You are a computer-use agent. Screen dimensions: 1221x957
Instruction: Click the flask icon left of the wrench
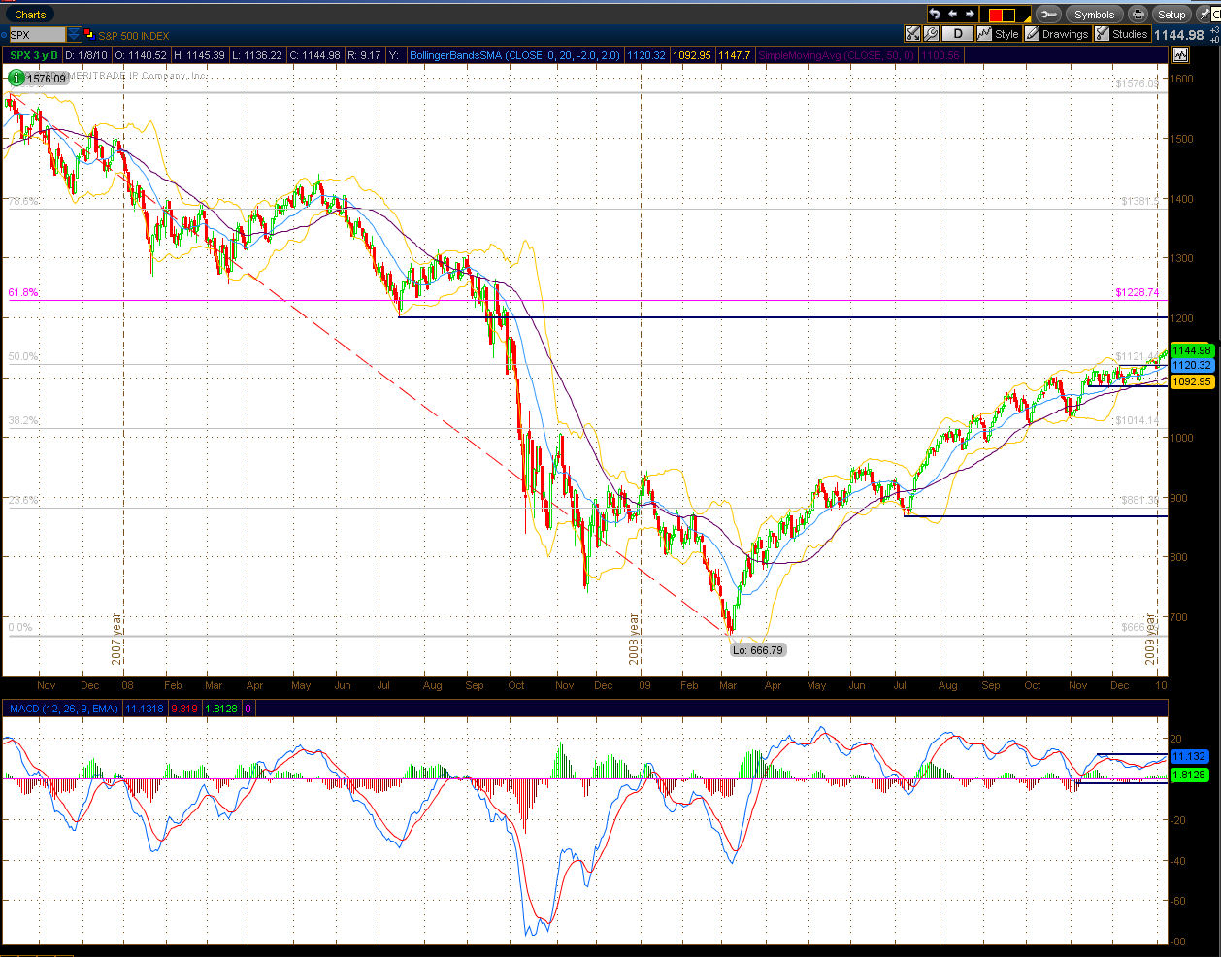pos(912,34)
